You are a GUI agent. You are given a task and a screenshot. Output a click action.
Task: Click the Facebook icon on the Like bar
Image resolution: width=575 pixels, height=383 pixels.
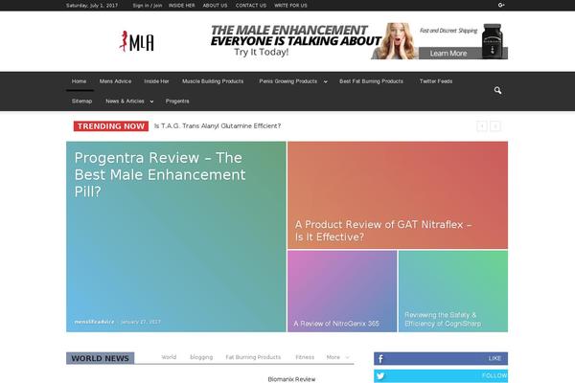point(380,358)
